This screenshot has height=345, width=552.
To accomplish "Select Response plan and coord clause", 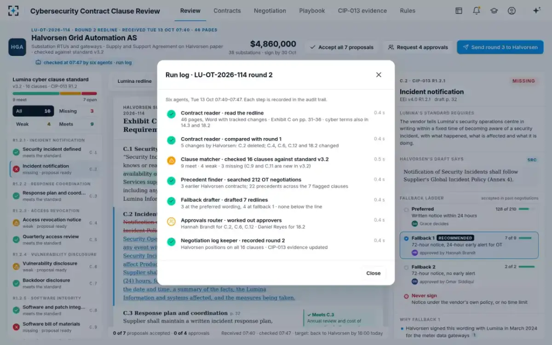I will (x=55, y=195).
